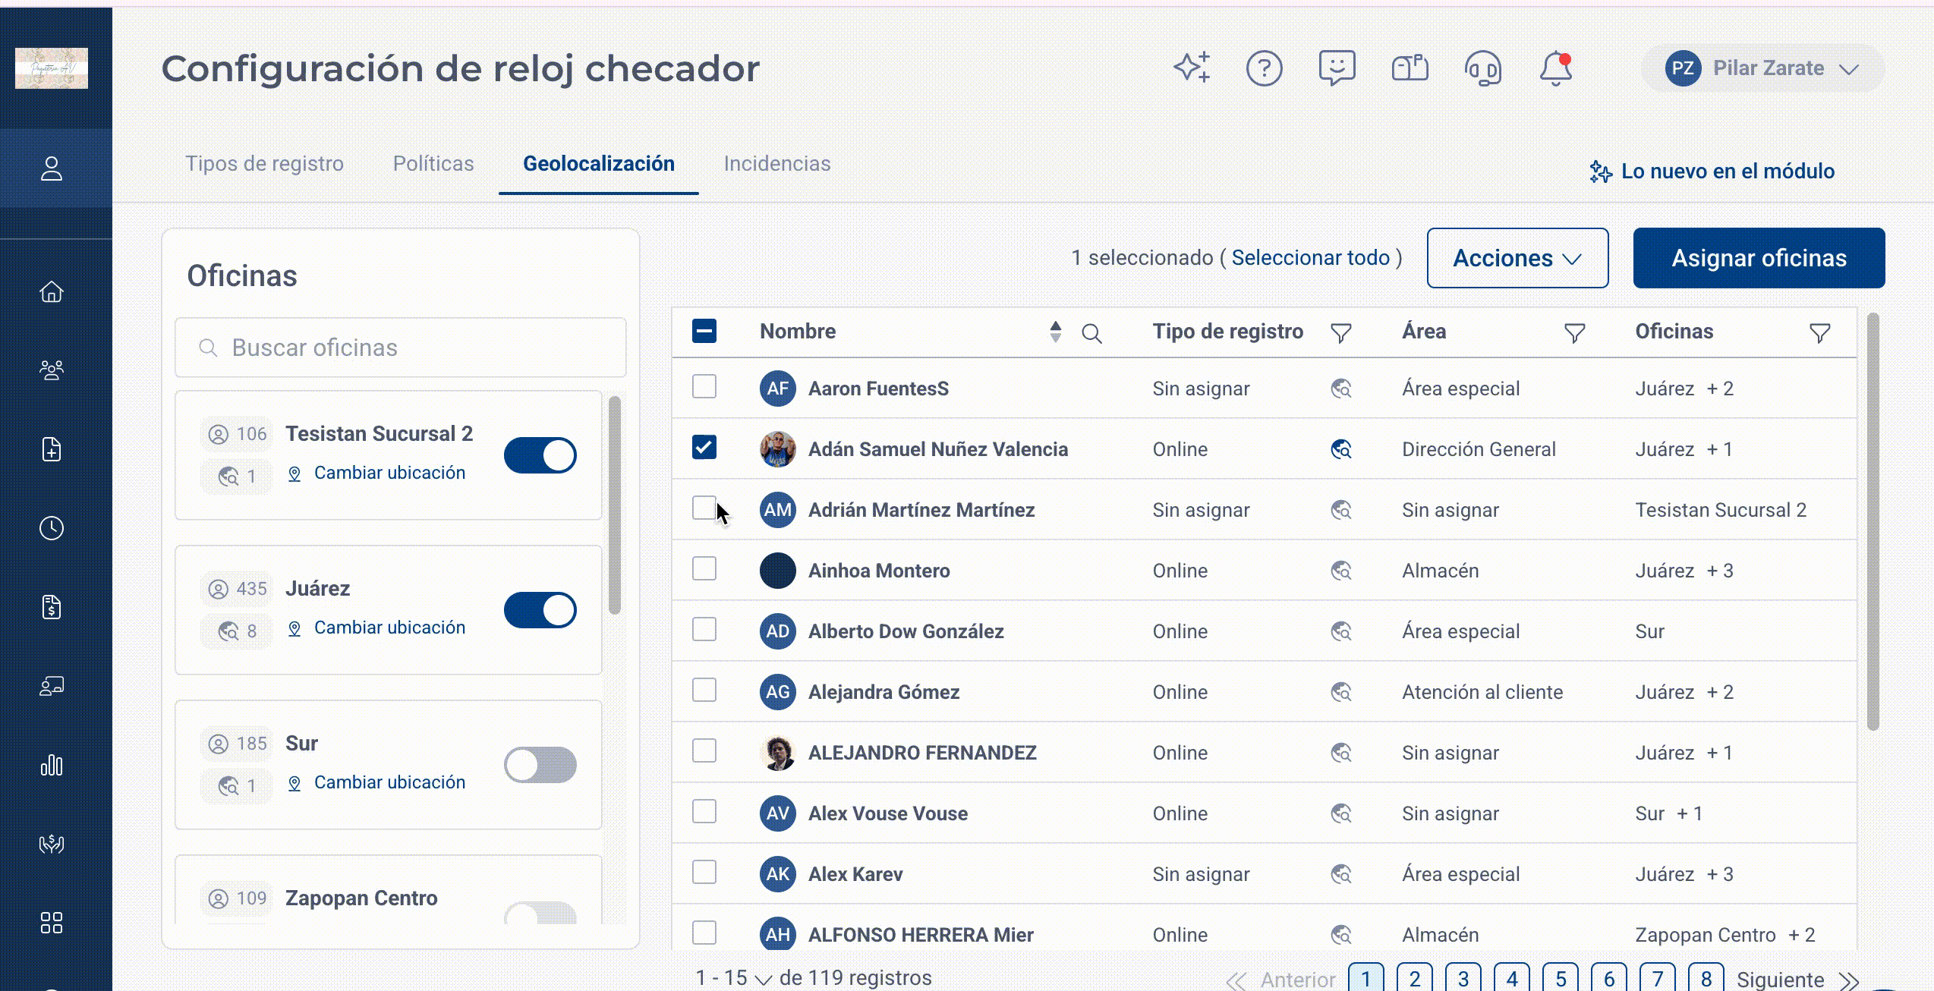
Task: Open the rows-per-page dropdown 1 - 15
Action: [x=734, y=978]
